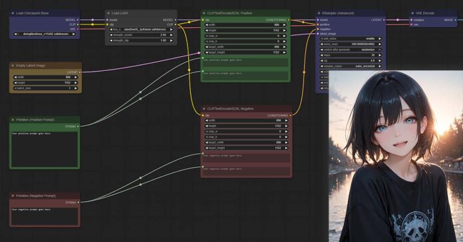The width and height of the screenshot is (463, 242).
Task: Click the LATENT output socket on Empty Latent Image
Action: click(x=80, y=72)
